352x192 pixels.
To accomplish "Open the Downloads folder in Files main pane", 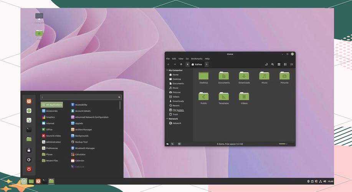I will click(x=244, y=78).
